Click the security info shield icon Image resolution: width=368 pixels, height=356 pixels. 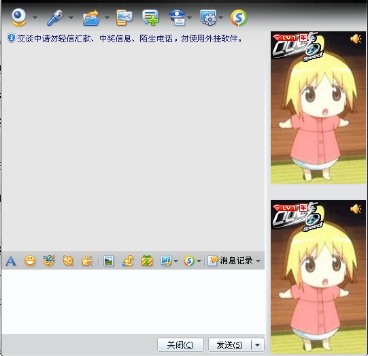[x=11, y=38]
